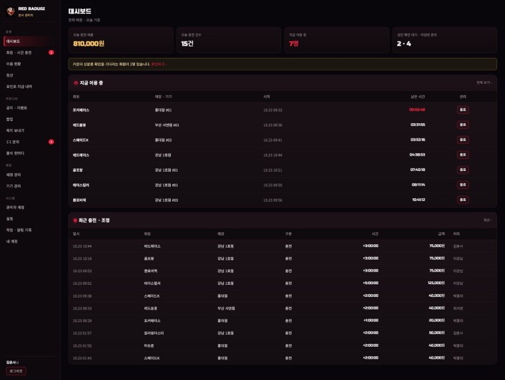Click the 남은 시간 column header
505x380 pixels.
[418, 96]
